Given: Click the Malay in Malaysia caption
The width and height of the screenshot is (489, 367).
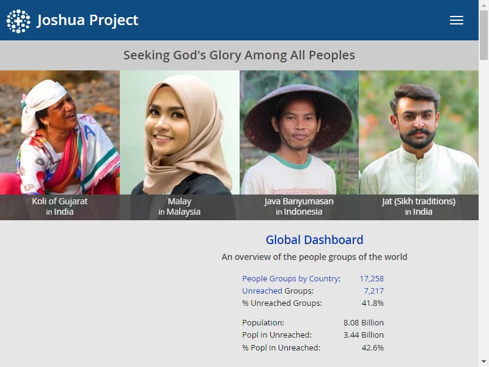Looking at the screenshot, I should click(x=179, y=207).
